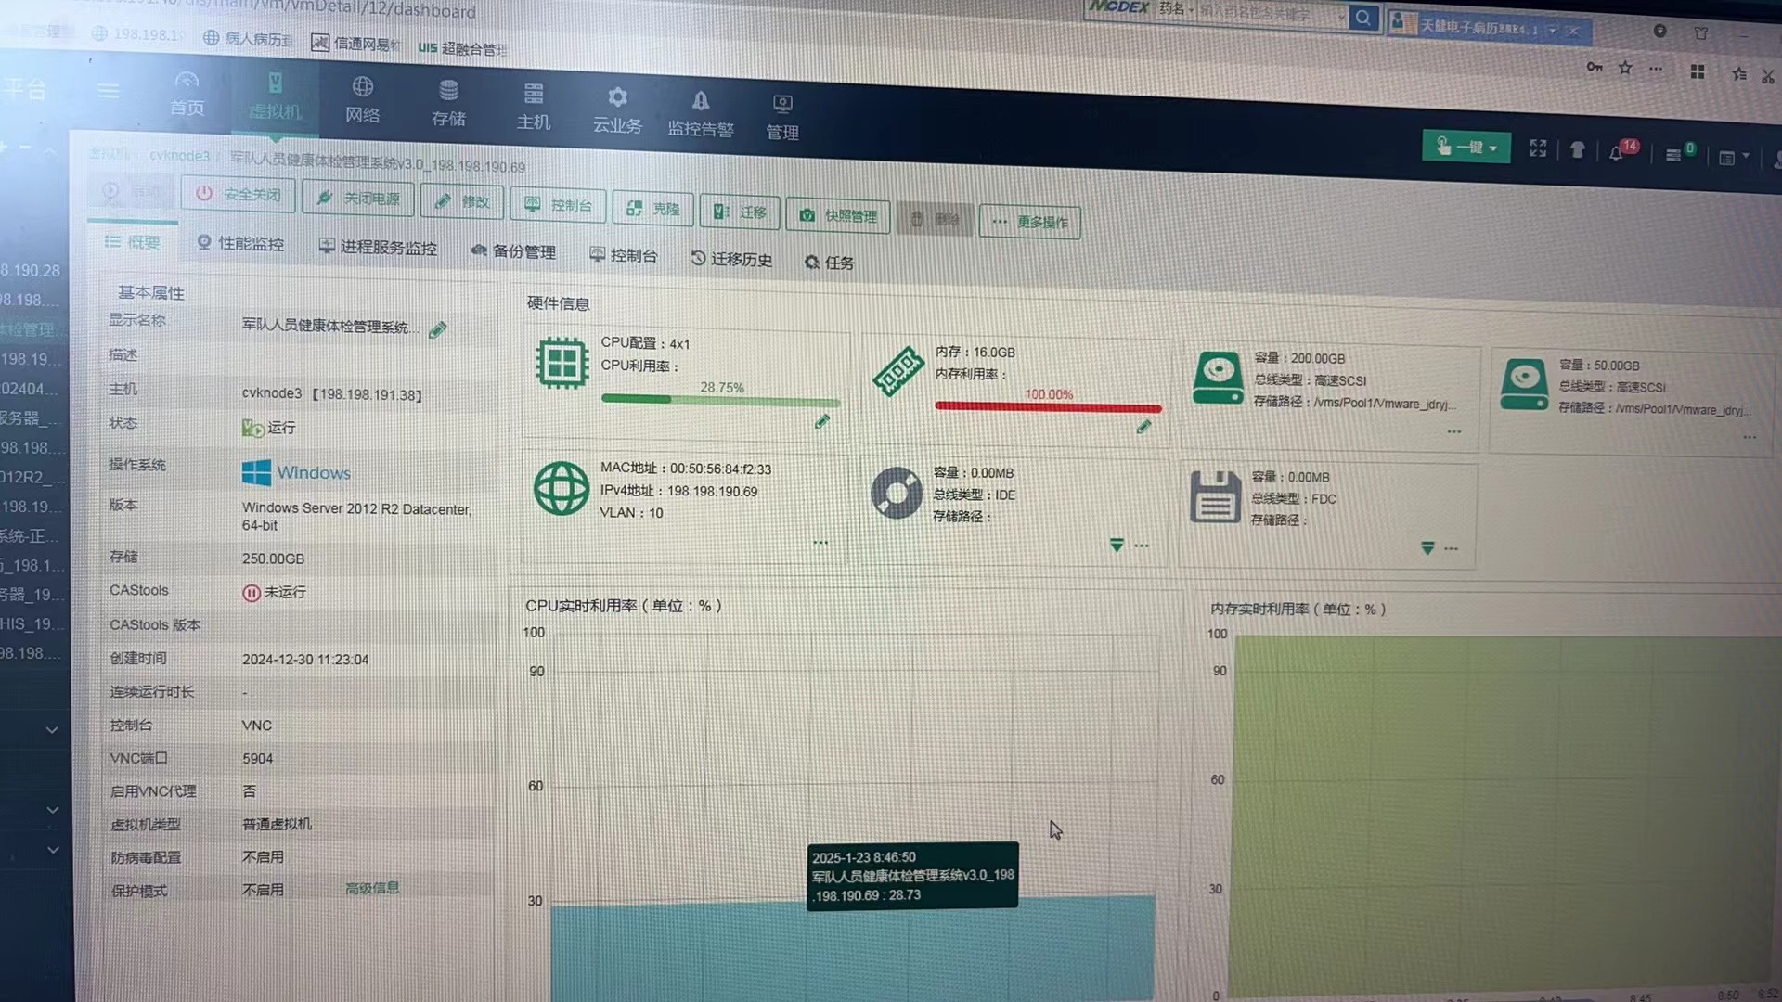Click the red memory utilization bar

point(1047,407)
